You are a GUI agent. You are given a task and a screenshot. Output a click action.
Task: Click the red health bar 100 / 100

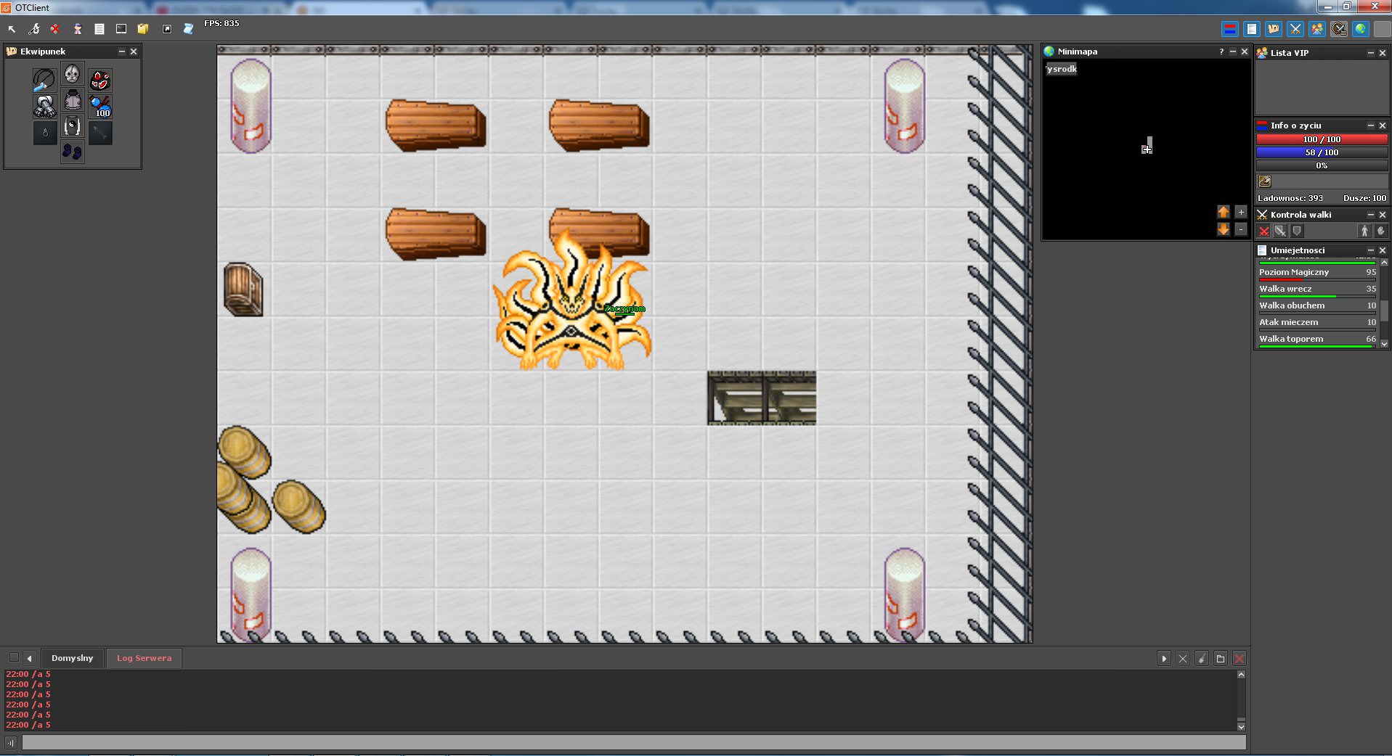click(x=1322, y=139)
